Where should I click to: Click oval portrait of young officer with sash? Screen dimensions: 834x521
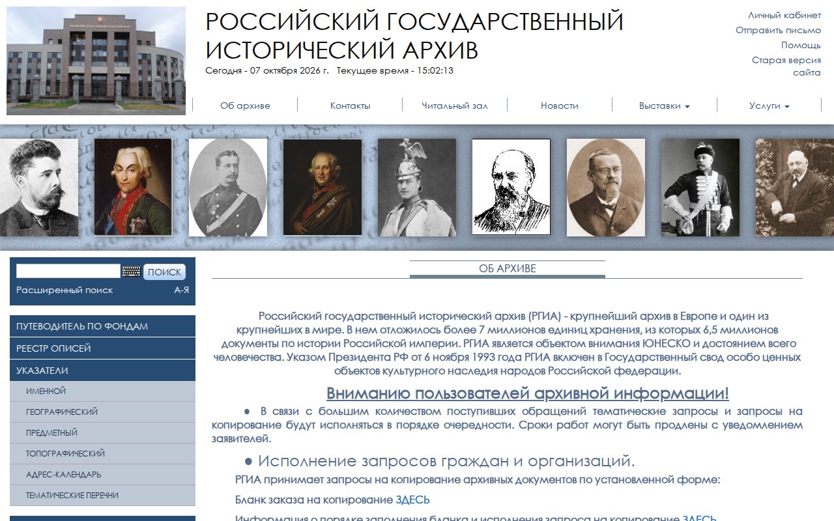pyautogui.click(x=228, y=188)
